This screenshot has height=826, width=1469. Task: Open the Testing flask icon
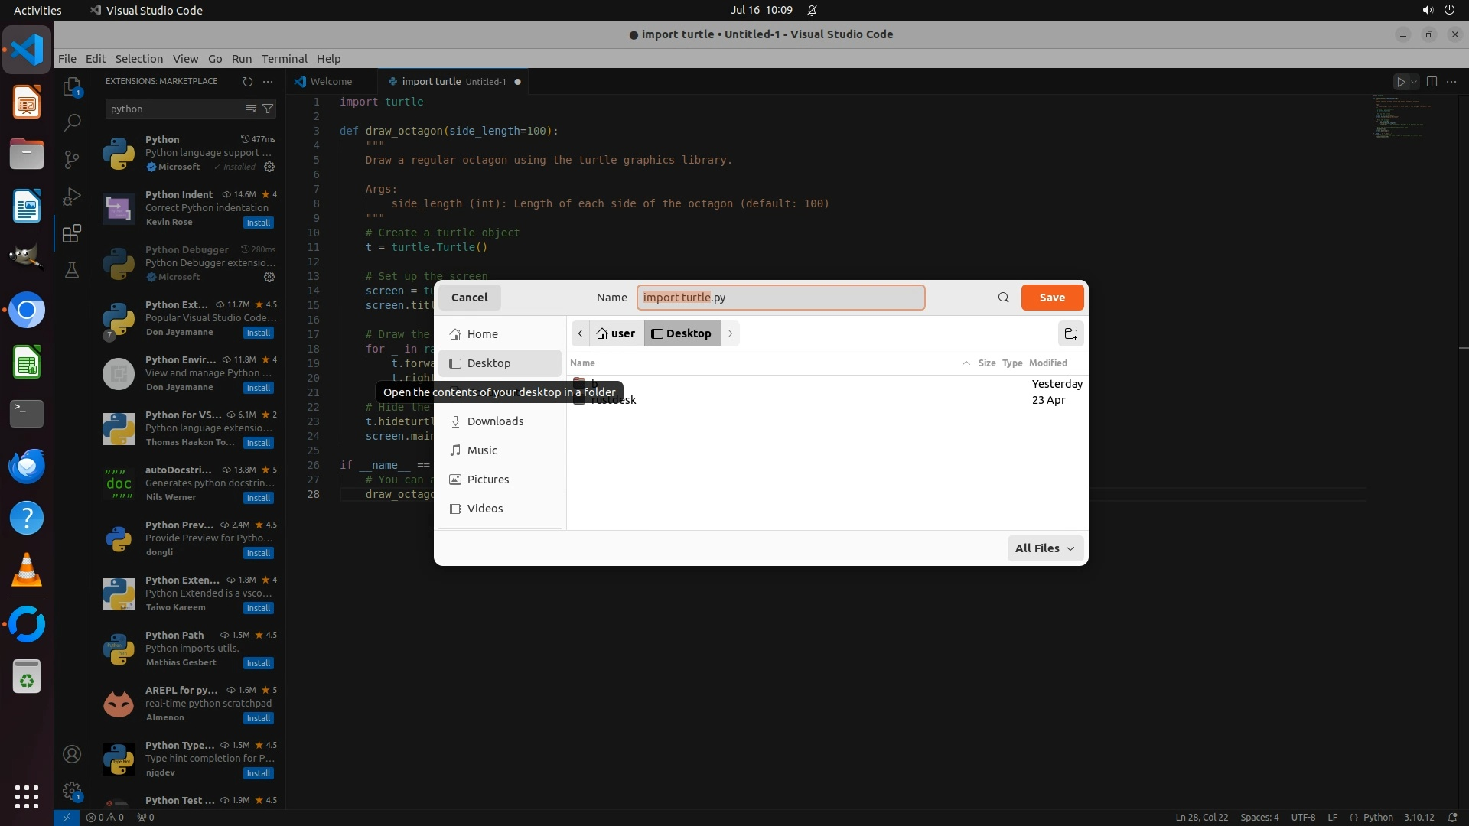pyautogui.click(x=72, y=270)
